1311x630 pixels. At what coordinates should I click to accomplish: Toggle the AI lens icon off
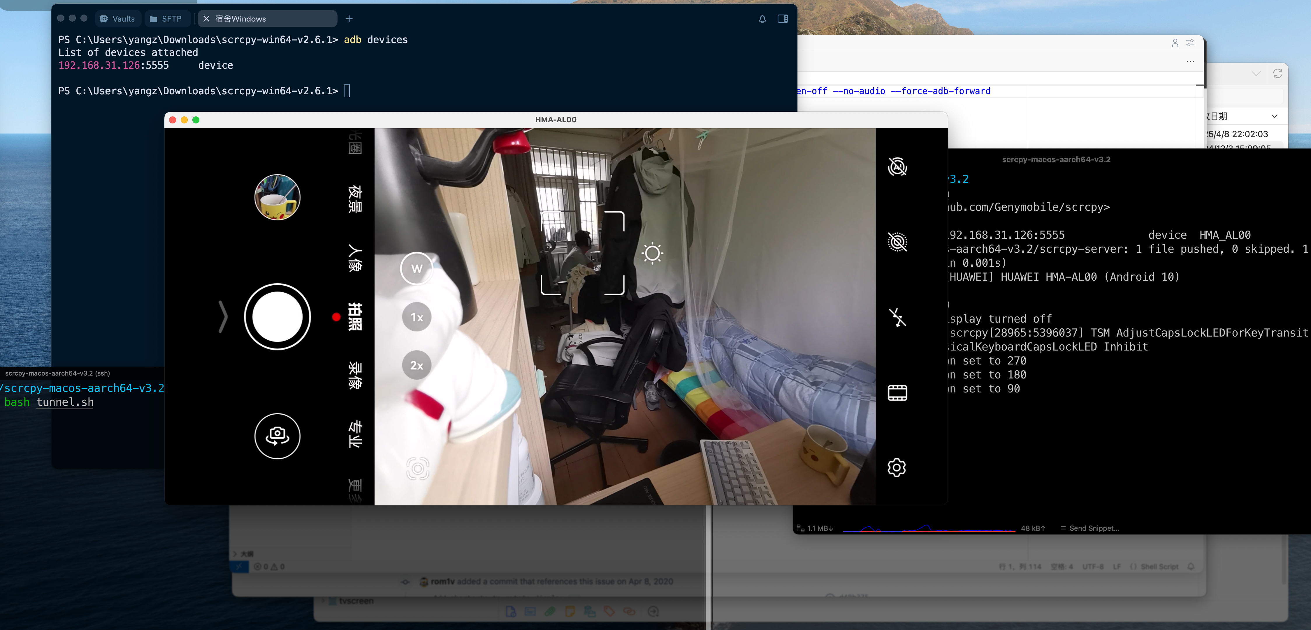tap(897, 167)
